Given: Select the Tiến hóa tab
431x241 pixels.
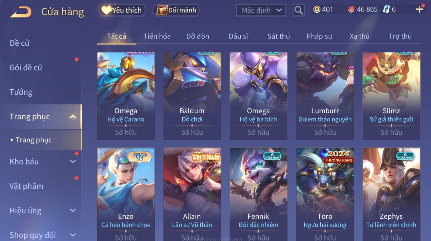Looking at the screenshot, I should pos(157,36).
